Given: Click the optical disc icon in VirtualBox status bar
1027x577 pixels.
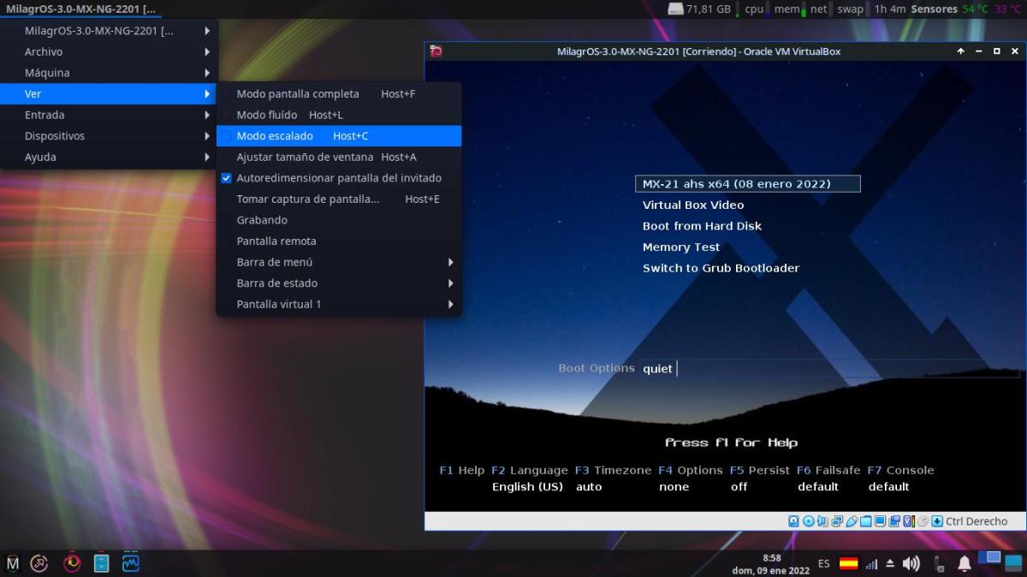Looking at the screenshot, I should [x=808, y=521].
